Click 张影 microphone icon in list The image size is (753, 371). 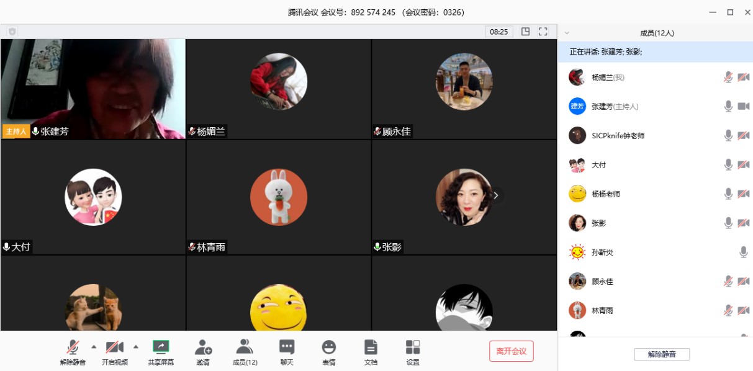click(728, 223)
